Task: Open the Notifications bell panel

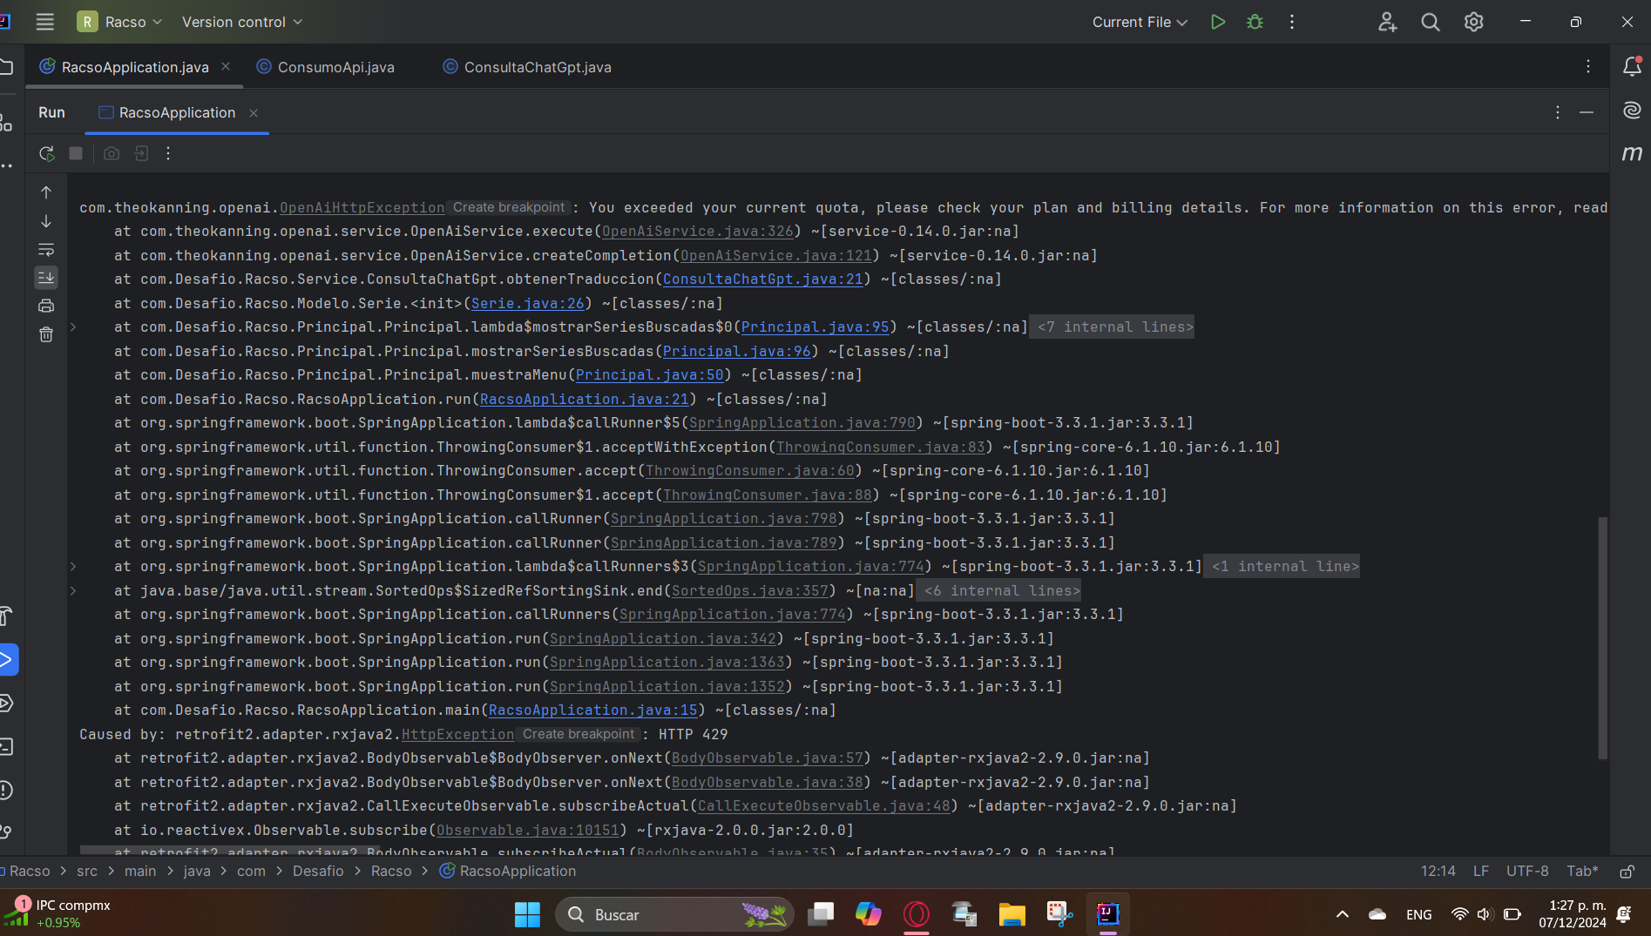Action: tap(1632, 66)
